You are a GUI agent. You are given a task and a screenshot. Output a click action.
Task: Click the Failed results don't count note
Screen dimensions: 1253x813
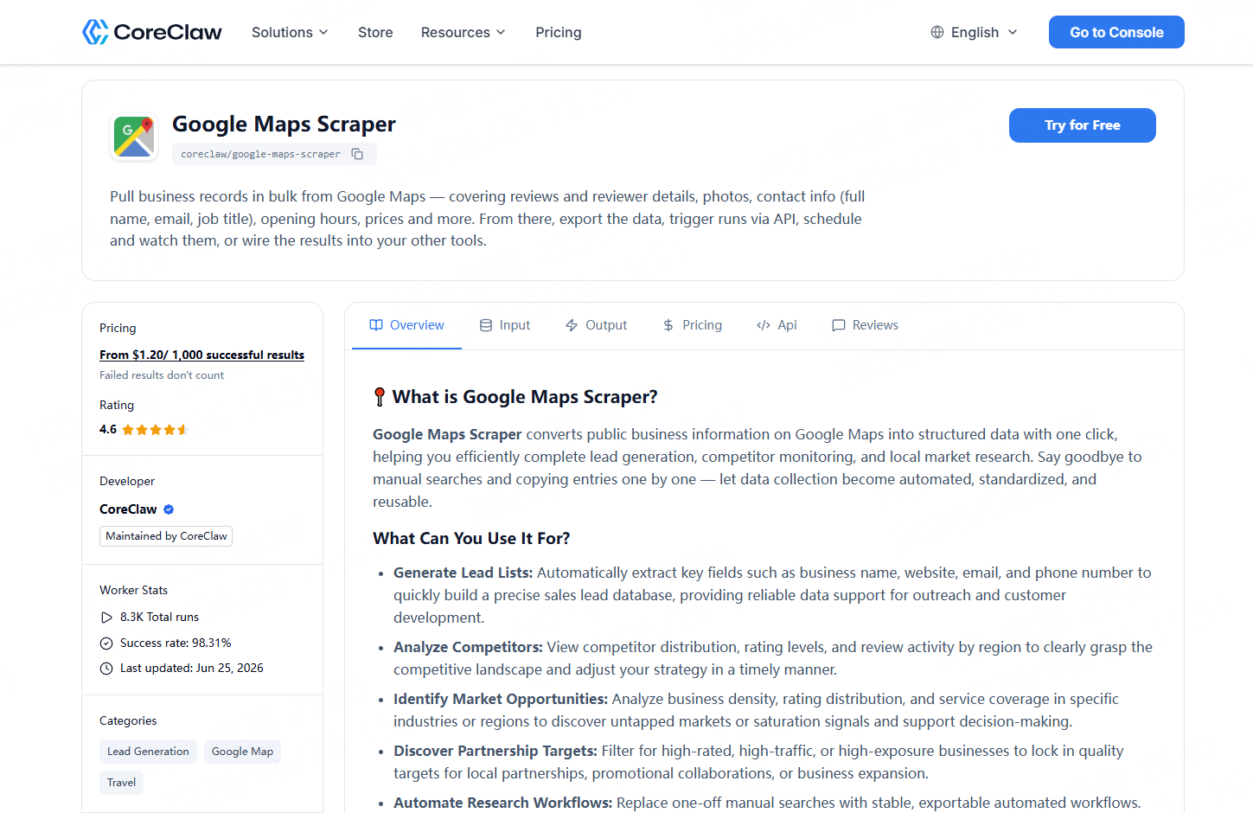click(x=162, y=375)
